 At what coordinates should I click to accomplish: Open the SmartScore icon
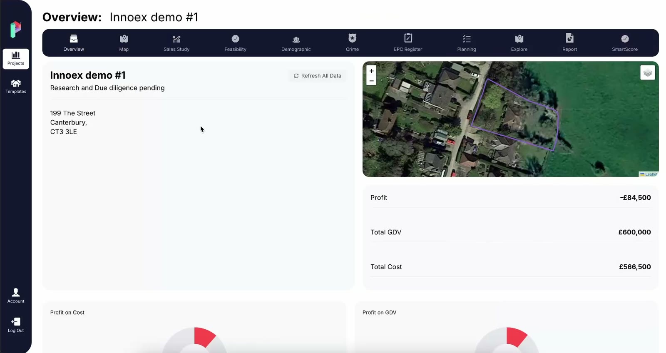coord(625,39)
